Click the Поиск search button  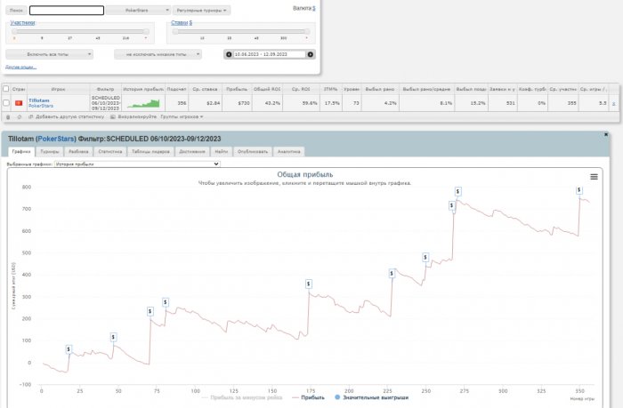coord(16,11)
